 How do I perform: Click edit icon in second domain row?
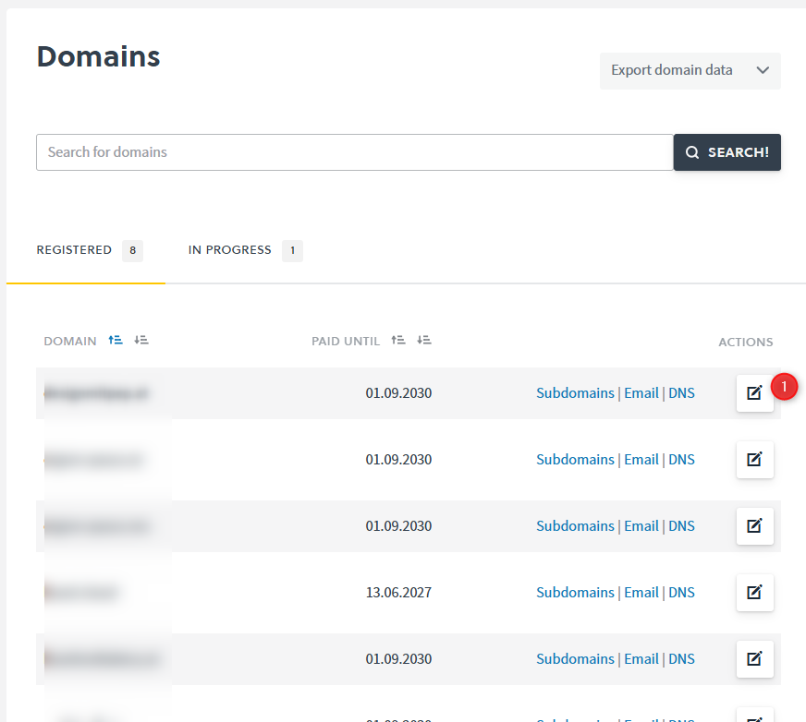pyautogui.click(x=754, y=460)
